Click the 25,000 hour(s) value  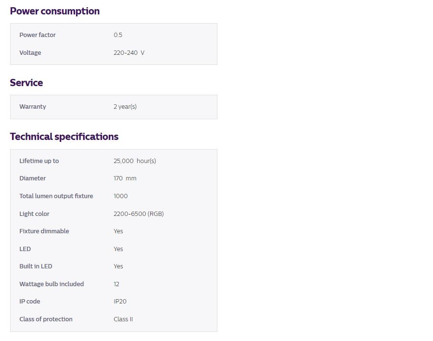pyautogui.click(x=135, y=161)
